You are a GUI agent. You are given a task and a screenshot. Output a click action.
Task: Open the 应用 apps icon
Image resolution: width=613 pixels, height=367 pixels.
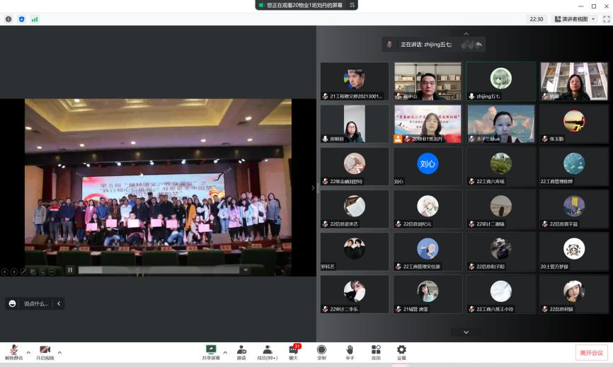[376, 351]
